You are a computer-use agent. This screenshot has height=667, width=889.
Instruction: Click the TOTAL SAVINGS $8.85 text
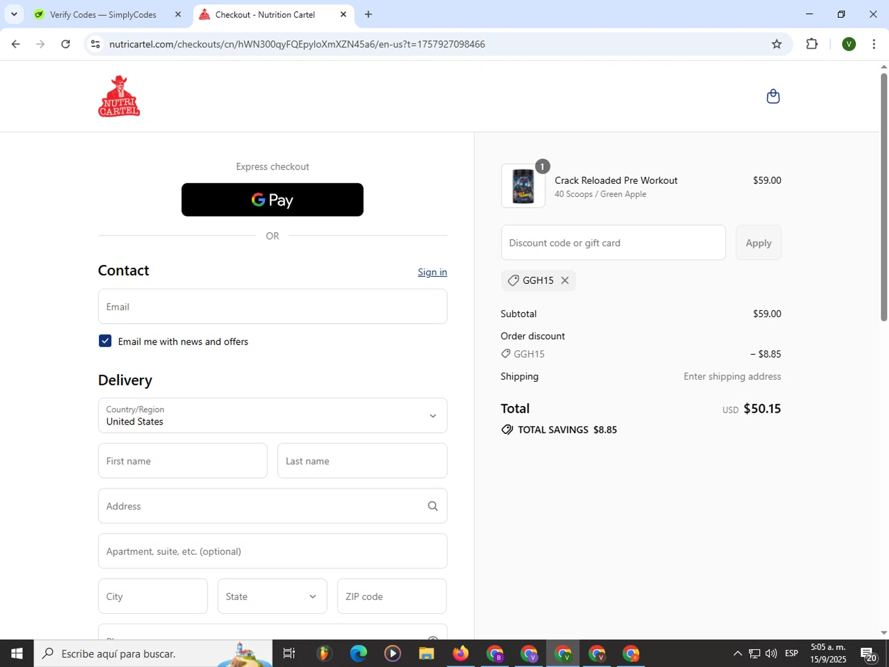pyautogui.click(x=567, y=430)
